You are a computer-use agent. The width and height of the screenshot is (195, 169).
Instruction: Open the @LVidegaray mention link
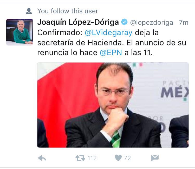pos(109,33)
